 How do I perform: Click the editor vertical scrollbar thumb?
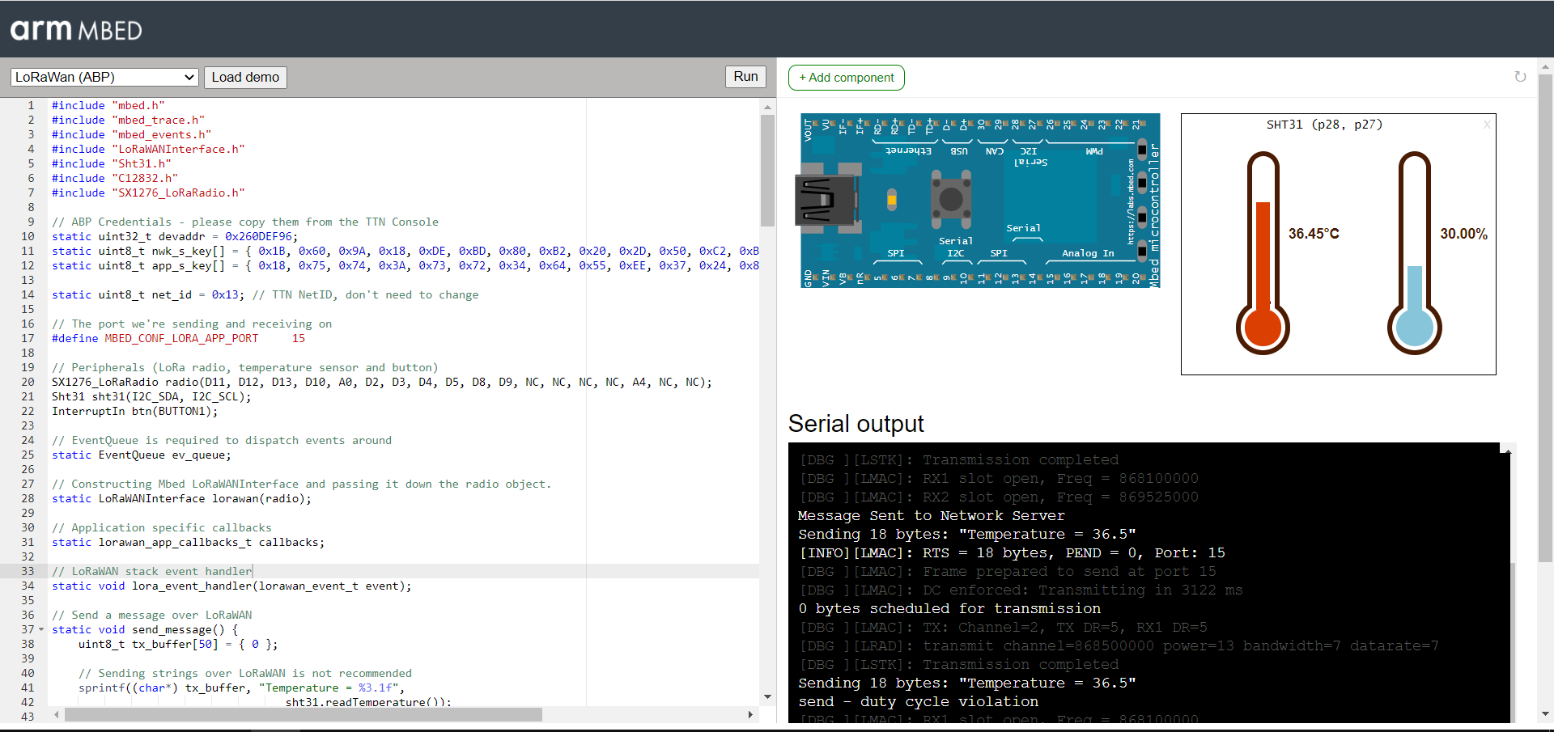pos(767,170)
